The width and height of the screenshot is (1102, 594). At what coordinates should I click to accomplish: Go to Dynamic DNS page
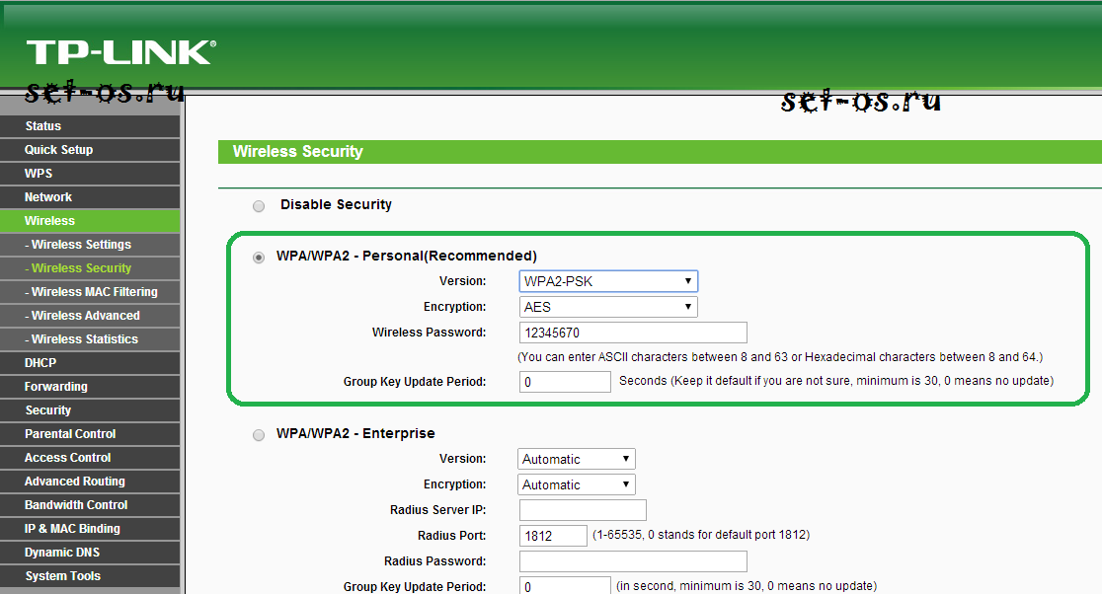point(90,553)
